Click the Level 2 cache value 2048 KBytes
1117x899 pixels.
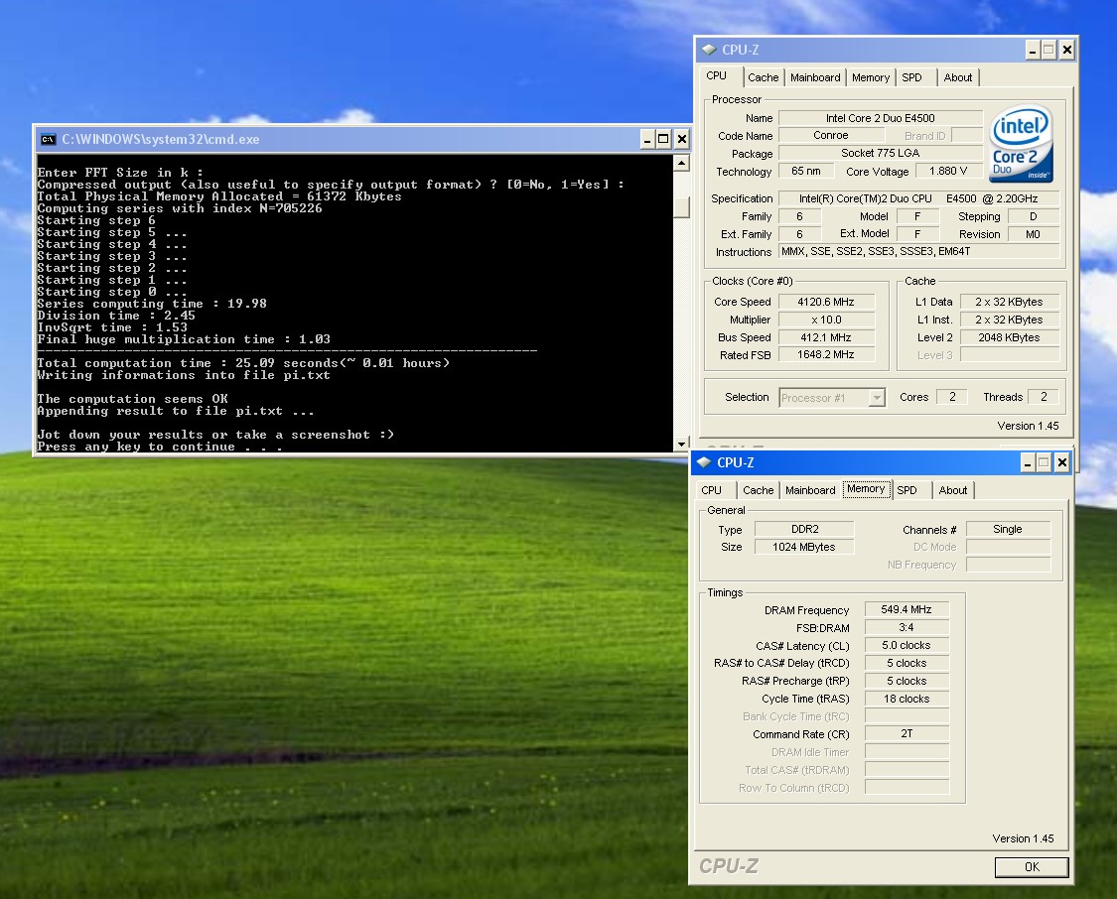(1010, 337)
